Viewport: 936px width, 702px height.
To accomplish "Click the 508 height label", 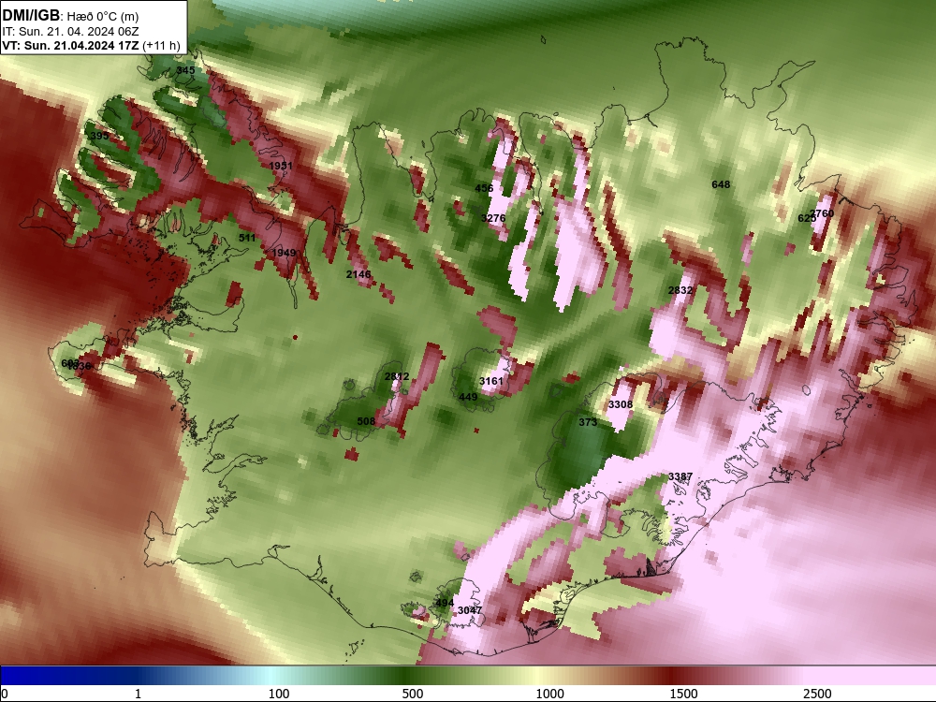I will click(367, 421).
